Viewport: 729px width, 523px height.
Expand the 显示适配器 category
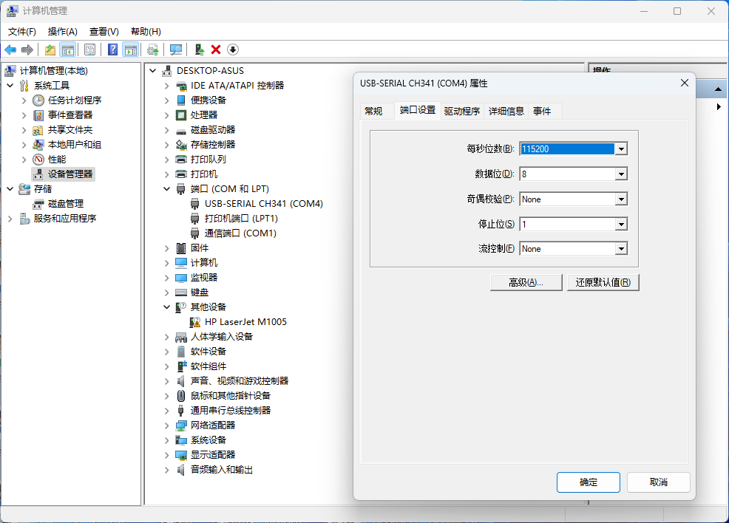click(x=166, y=455)
